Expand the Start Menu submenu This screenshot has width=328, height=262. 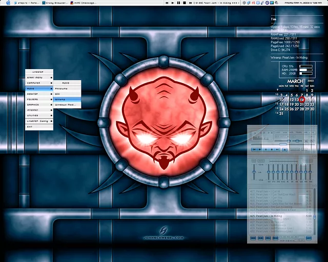tap(39, 77)
